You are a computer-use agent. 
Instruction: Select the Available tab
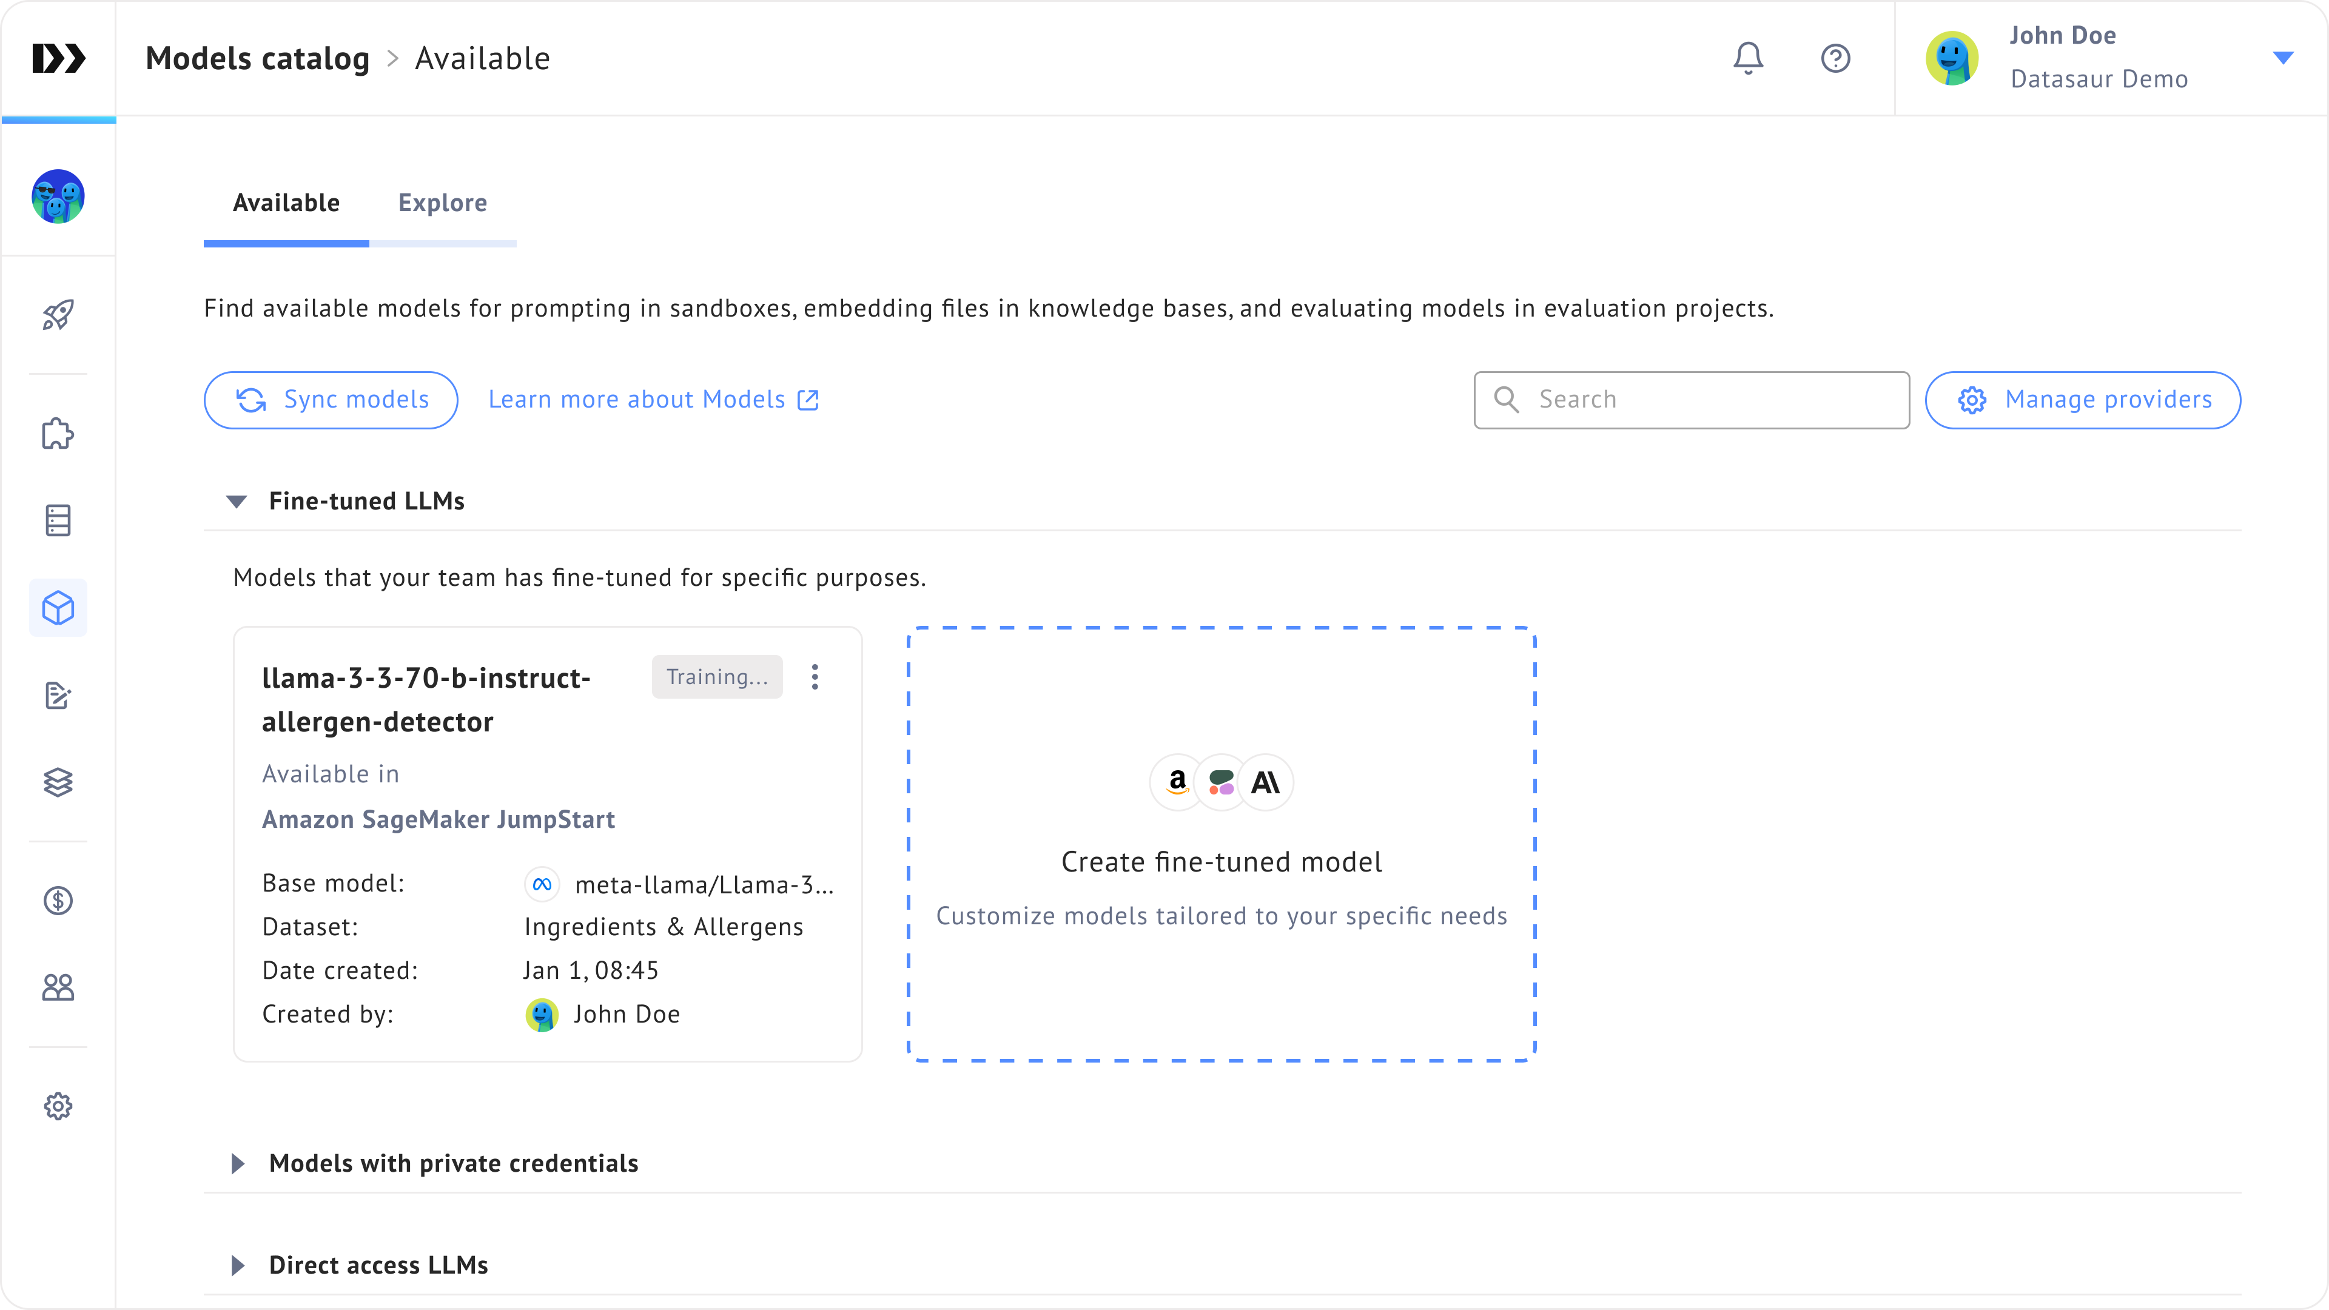click(286, 203)
